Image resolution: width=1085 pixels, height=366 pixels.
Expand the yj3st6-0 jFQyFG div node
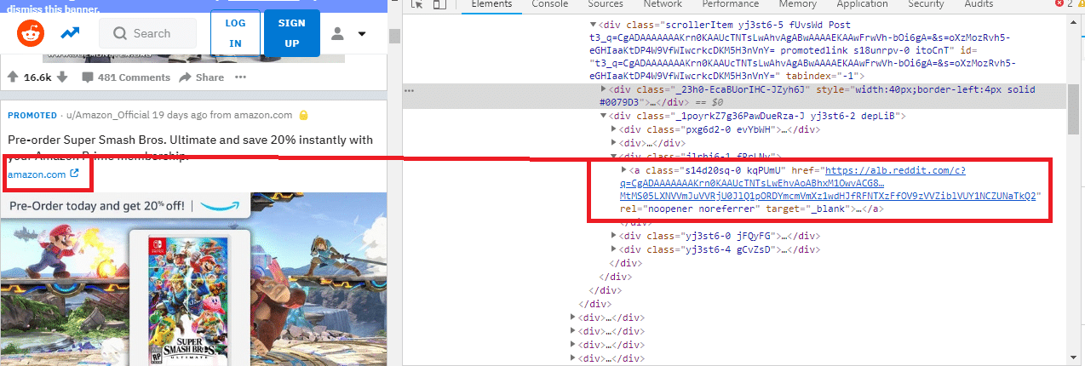(615, 236)
